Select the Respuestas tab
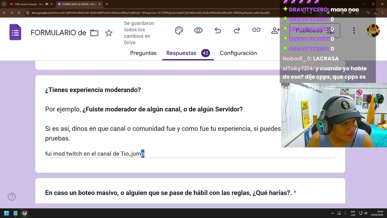 (188, 53)
